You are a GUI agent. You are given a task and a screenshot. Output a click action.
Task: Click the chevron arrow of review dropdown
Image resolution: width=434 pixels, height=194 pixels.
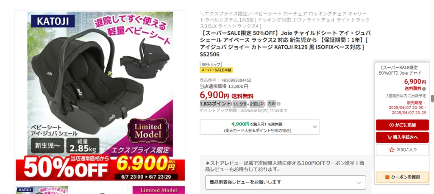(359, 183)
